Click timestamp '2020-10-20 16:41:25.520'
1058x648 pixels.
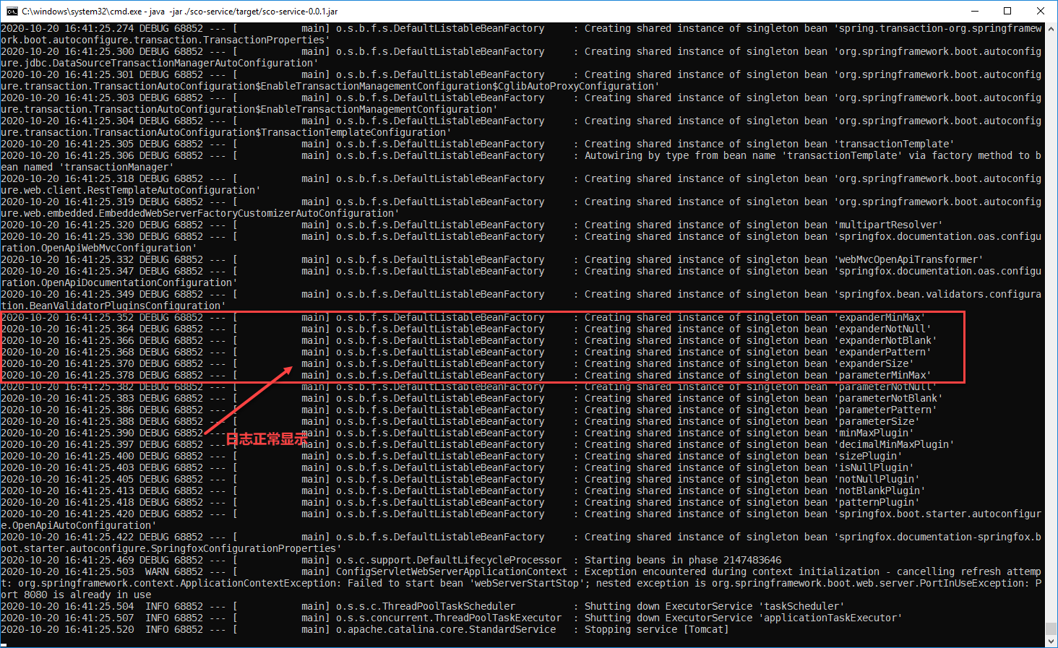coord(67,630)
